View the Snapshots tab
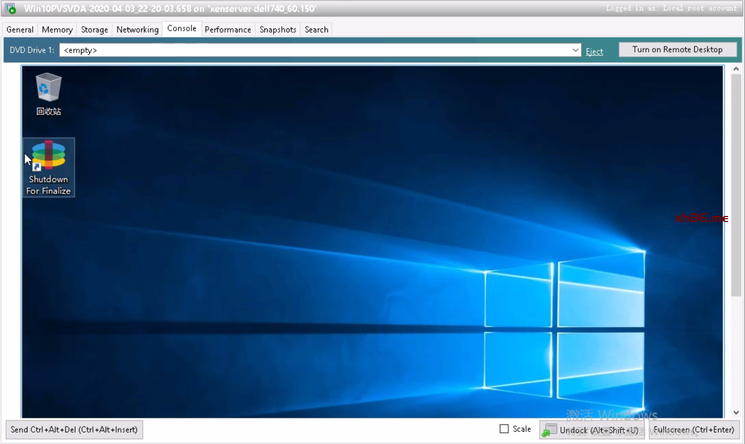Screen dimensions: 745x444 [x=278, y=30]
